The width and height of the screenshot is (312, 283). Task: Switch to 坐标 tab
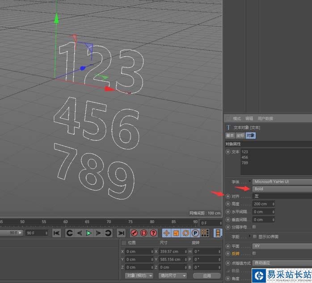pos(240,136)
